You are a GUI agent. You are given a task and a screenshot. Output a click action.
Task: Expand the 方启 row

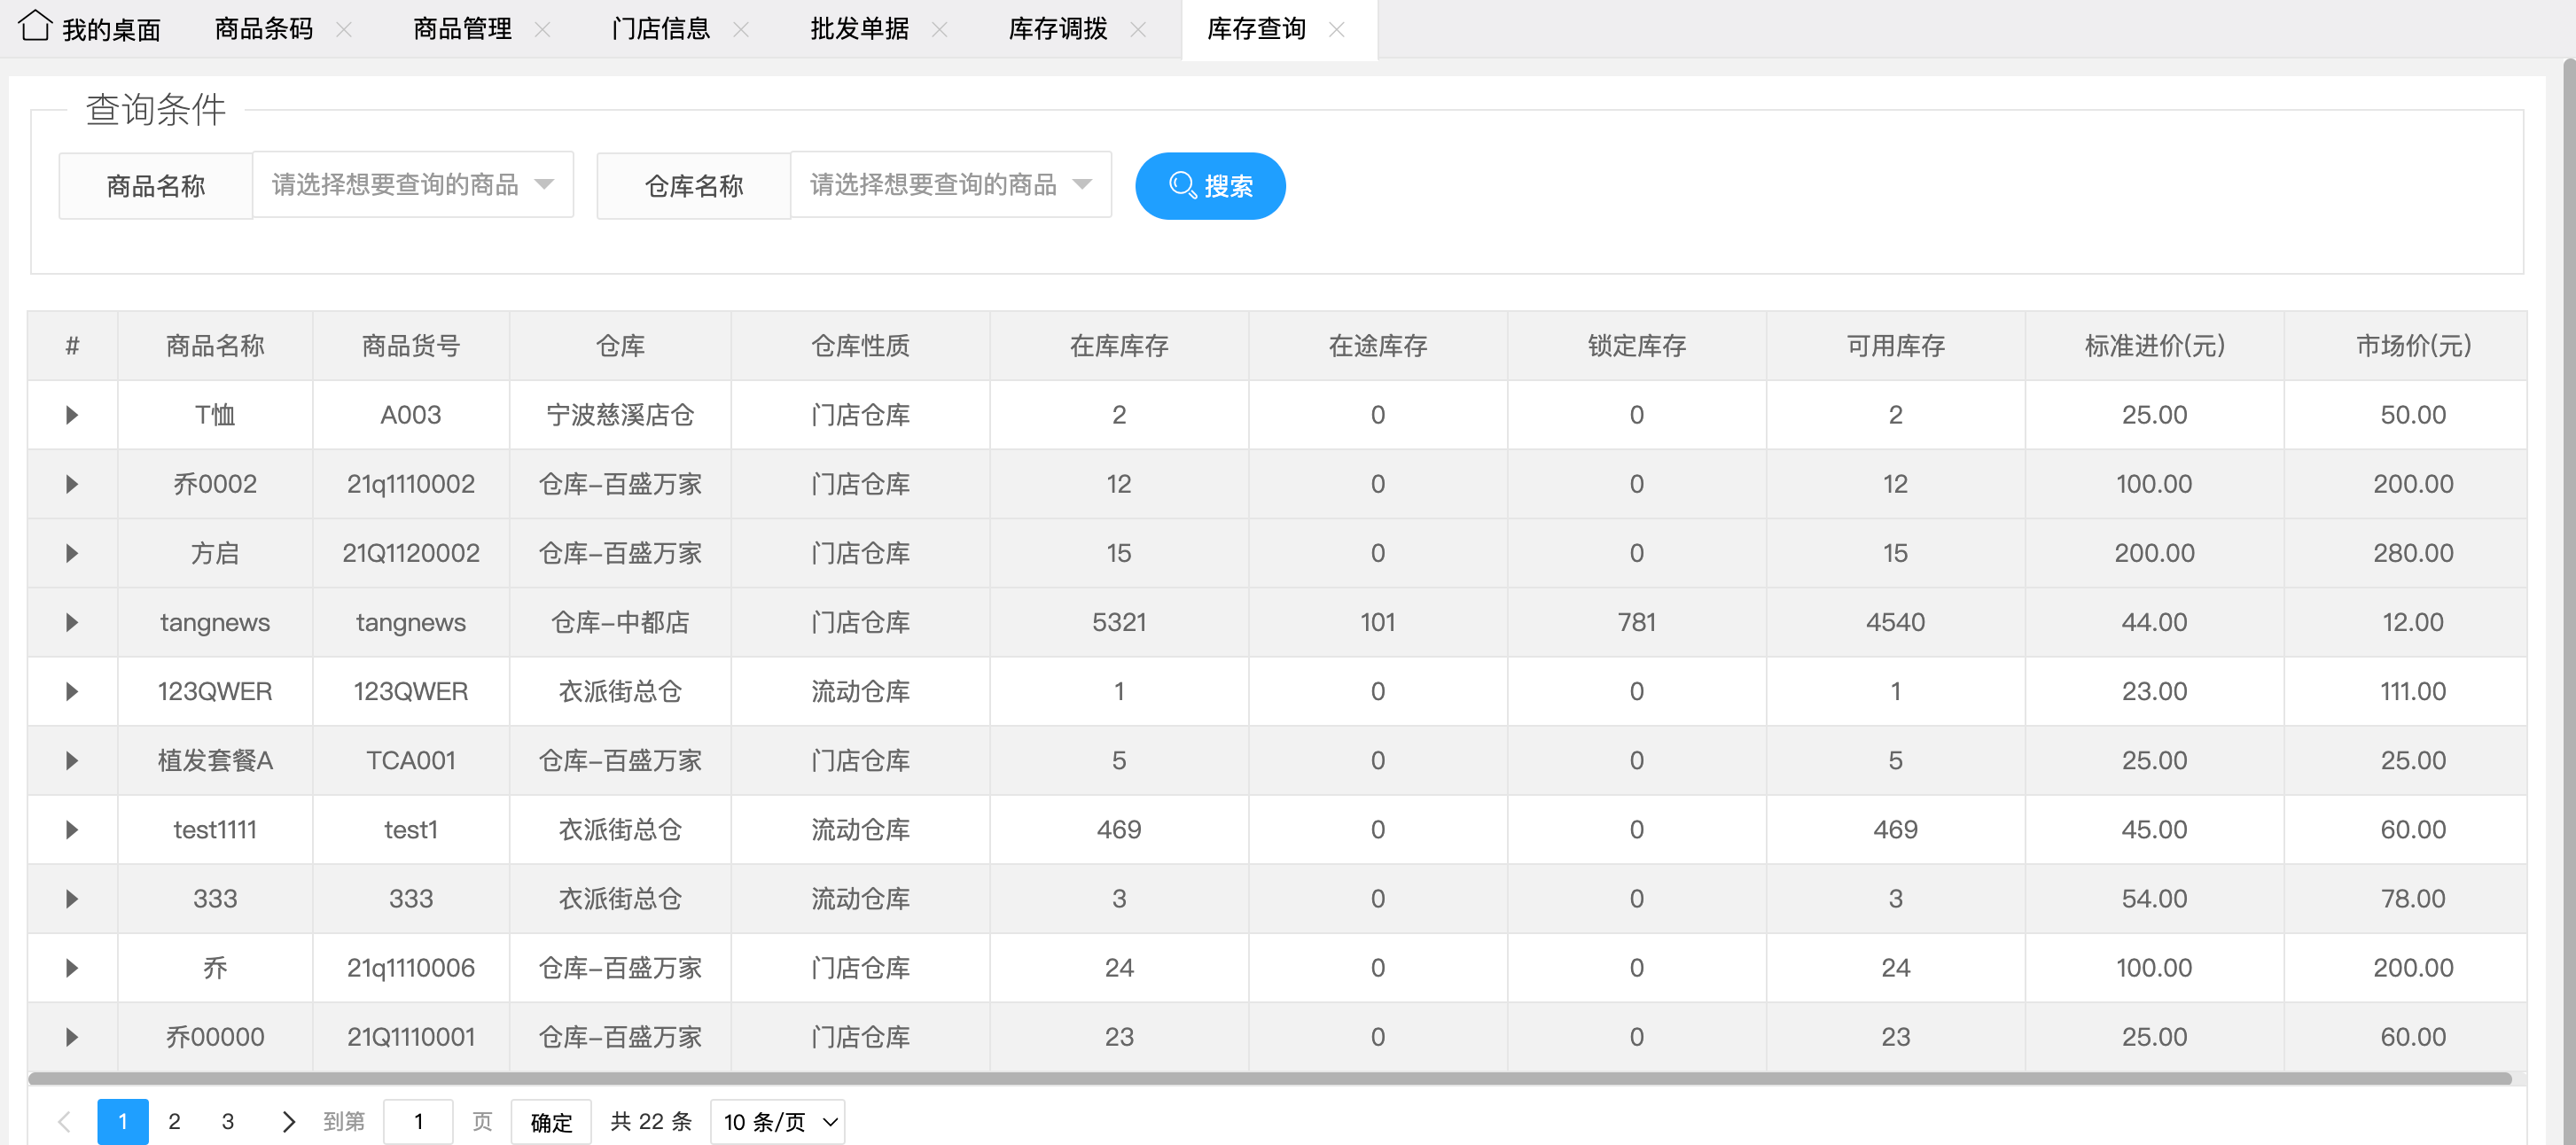72,553
